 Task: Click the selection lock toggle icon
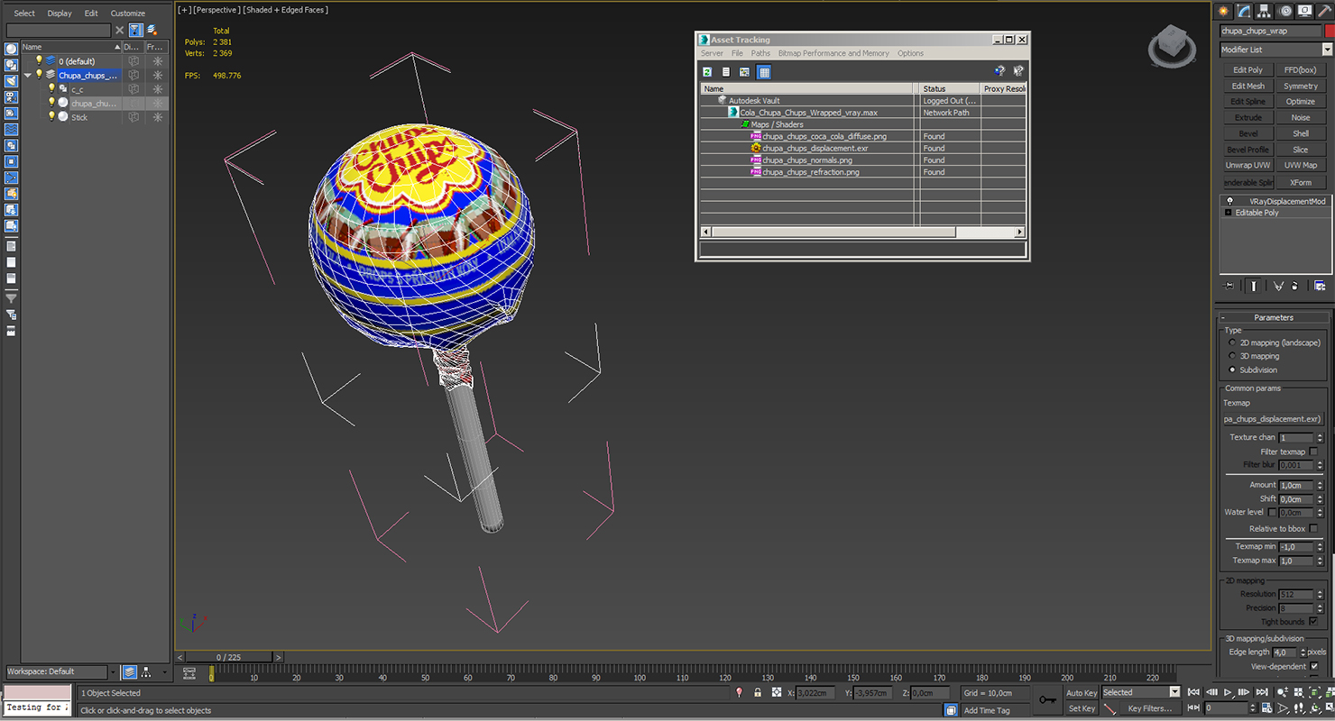[757, 692]
